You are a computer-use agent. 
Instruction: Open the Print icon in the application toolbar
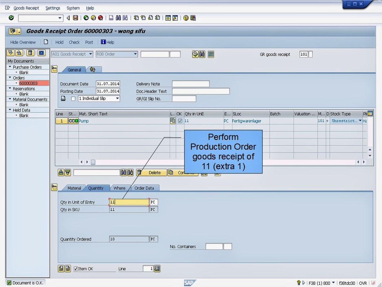tap(111, 18)
